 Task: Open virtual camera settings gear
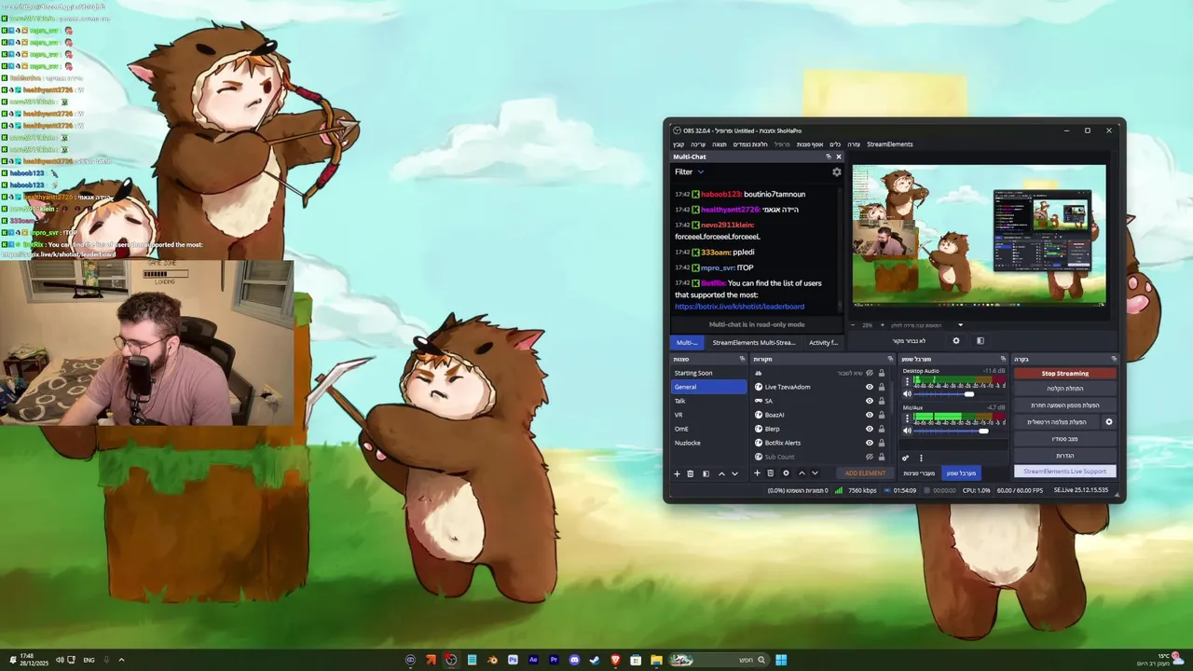pyautogui.click(x=1109, y=422)
